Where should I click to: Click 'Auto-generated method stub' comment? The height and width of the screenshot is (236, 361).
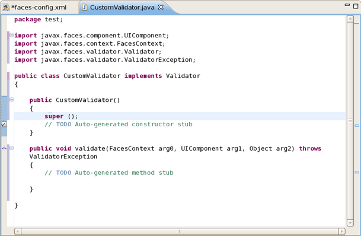pyautogui.click(x=124, y=173)
